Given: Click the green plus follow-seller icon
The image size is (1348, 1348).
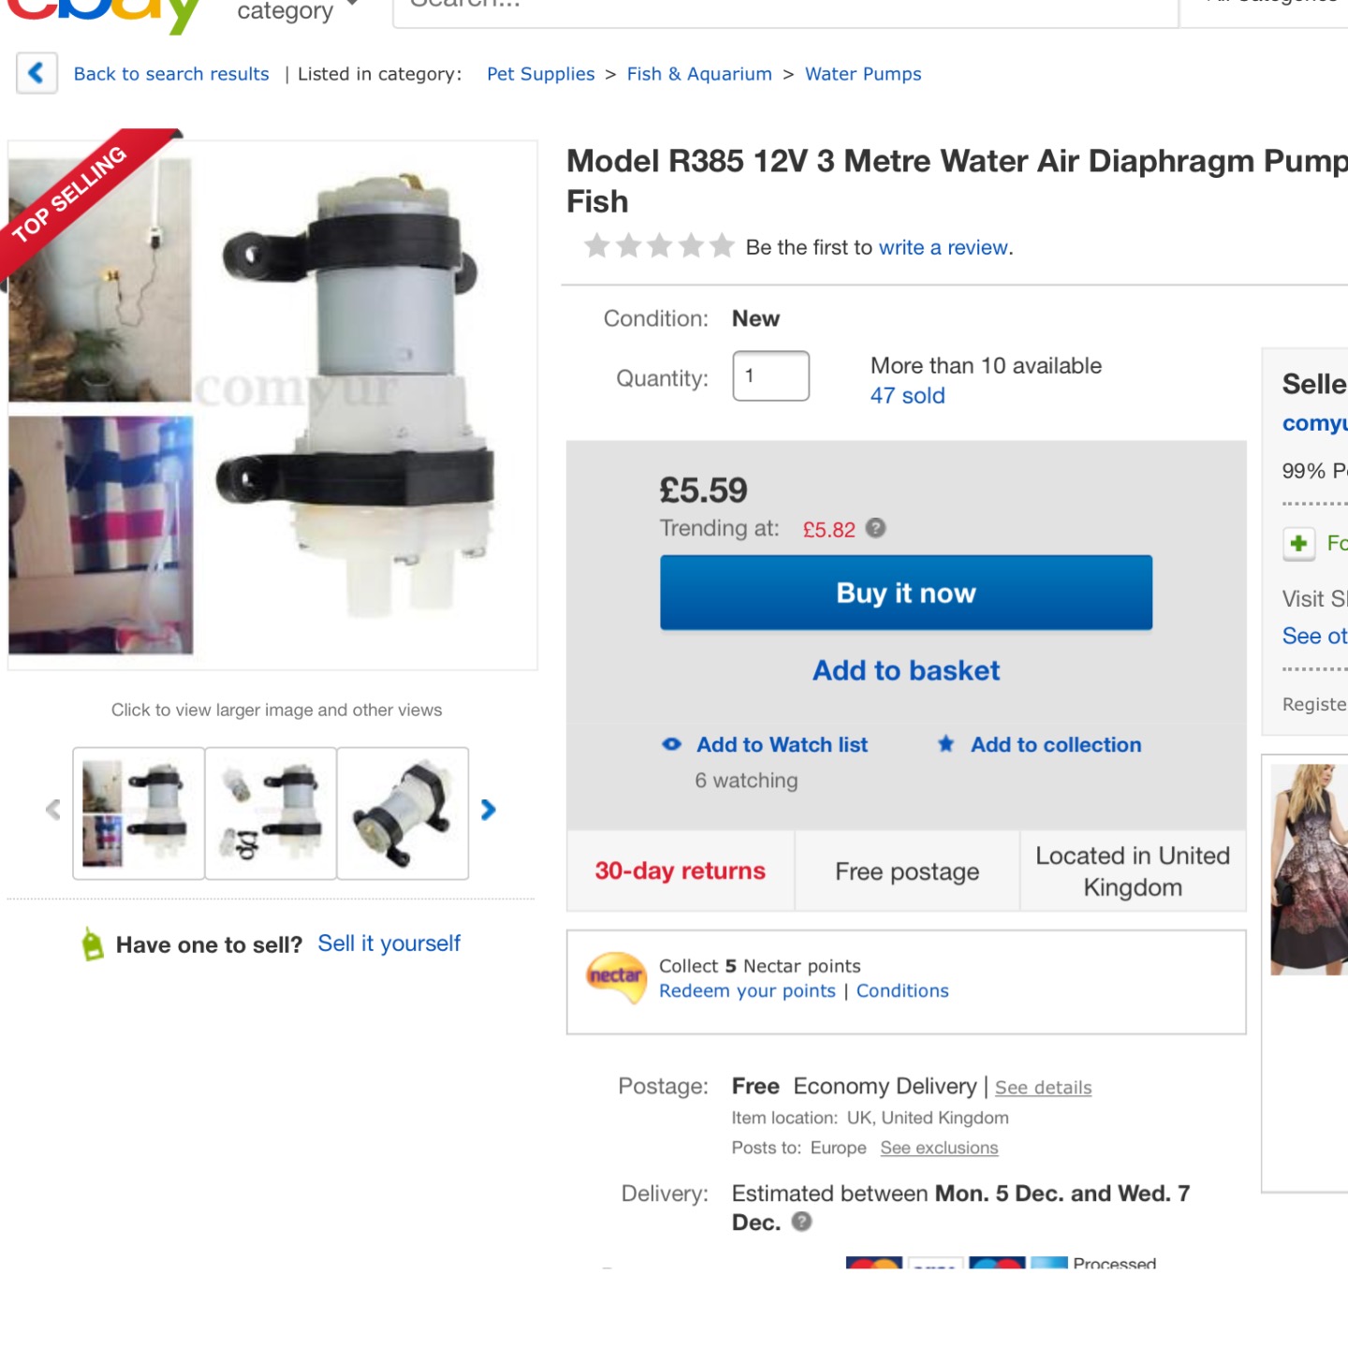Looking at the screenshot, I should (x=1298, y=543).
